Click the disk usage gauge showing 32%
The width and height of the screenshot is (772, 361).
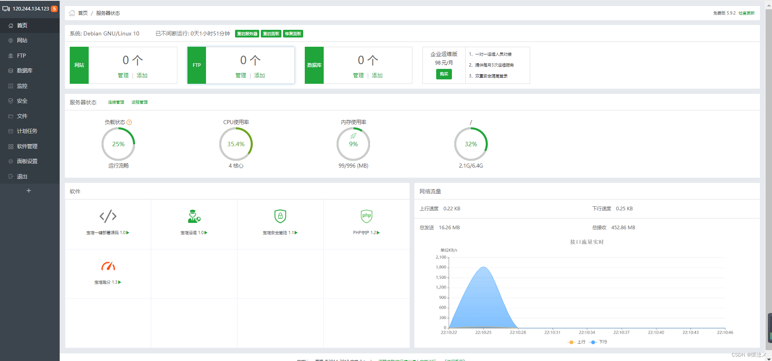coord(471,144)
